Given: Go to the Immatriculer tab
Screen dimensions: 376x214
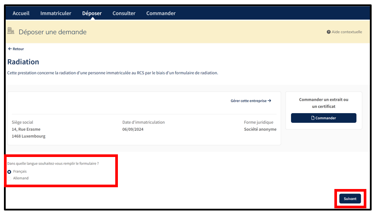Looking at the screenshot, I should pyautogui.click(x=56, y=13).
